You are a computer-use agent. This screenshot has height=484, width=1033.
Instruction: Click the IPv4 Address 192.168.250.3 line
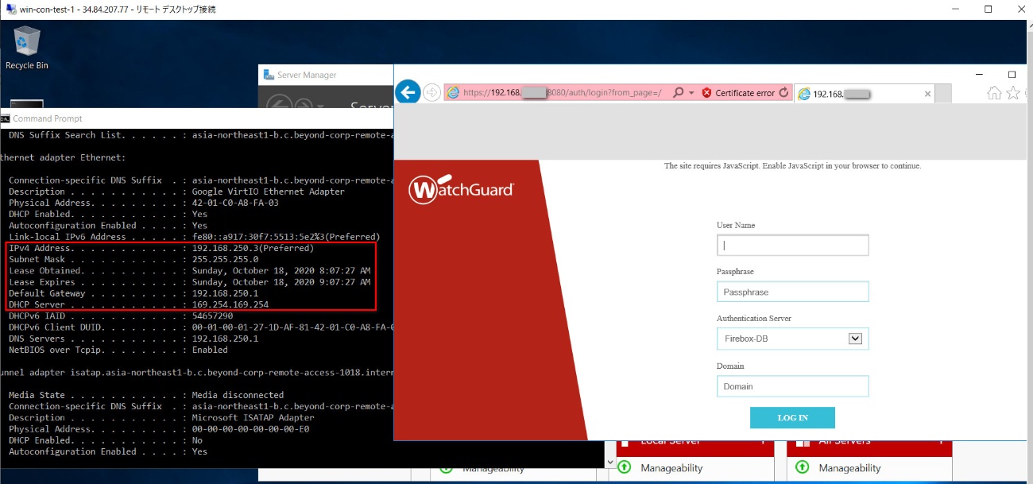pos(161,248)
